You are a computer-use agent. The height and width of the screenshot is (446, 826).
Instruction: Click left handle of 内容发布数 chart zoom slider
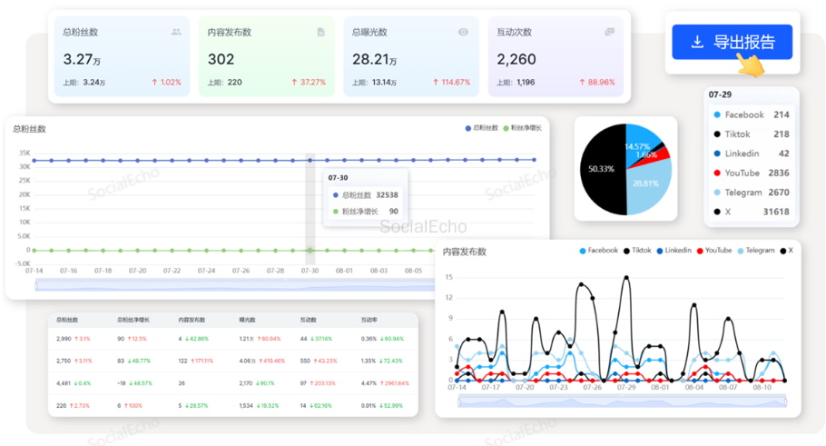[x=459, y=402]
